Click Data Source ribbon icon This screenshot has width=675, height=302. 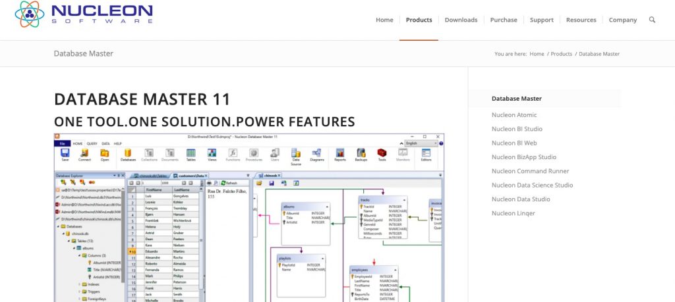click(296, 157)
